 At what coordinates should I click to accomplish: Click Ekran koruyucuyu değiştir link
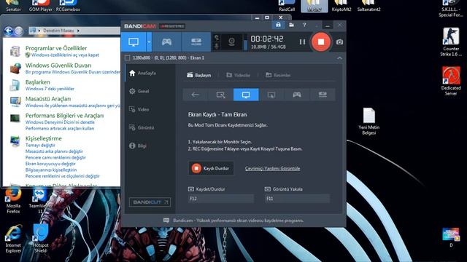pos(50,164)
